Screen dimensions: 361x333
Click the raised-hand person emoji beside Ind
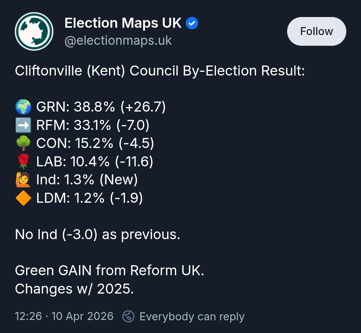[x=23, y=179]
